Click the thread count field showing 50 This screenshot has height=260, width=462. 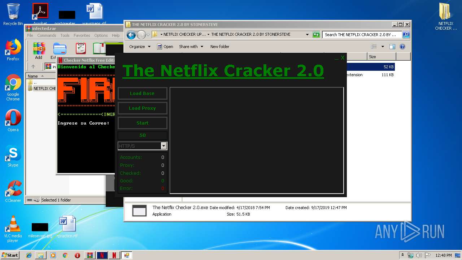tap(143, 135)
